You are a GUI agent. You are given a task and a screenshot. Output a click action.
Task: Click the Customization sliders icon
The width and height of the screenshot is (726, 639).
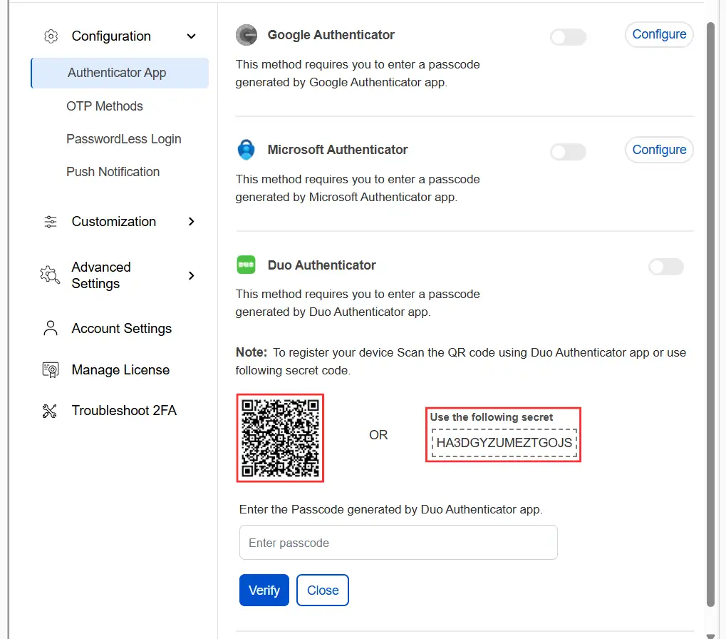point(49,221)
